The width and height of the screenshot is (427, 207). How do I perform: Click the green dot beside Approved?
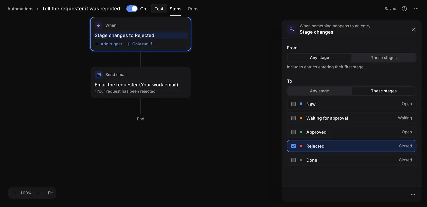[301, 132]
